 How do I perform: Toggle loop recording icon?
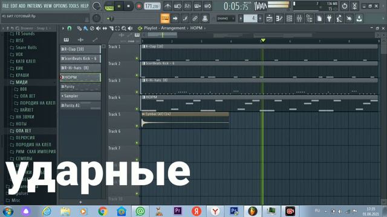[207, 6]
